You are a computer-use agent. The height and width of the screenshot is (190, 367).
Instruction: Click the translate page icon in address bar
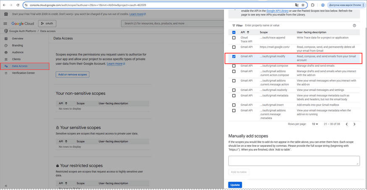(296, 5)
